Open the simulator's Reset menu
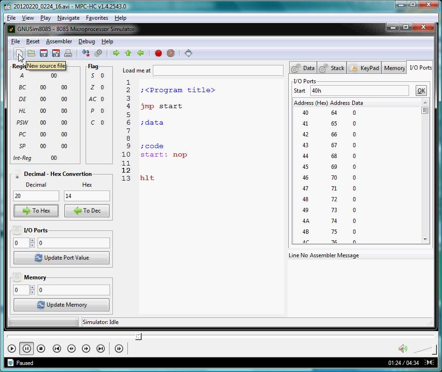442x372 pixels. (33, 41)
